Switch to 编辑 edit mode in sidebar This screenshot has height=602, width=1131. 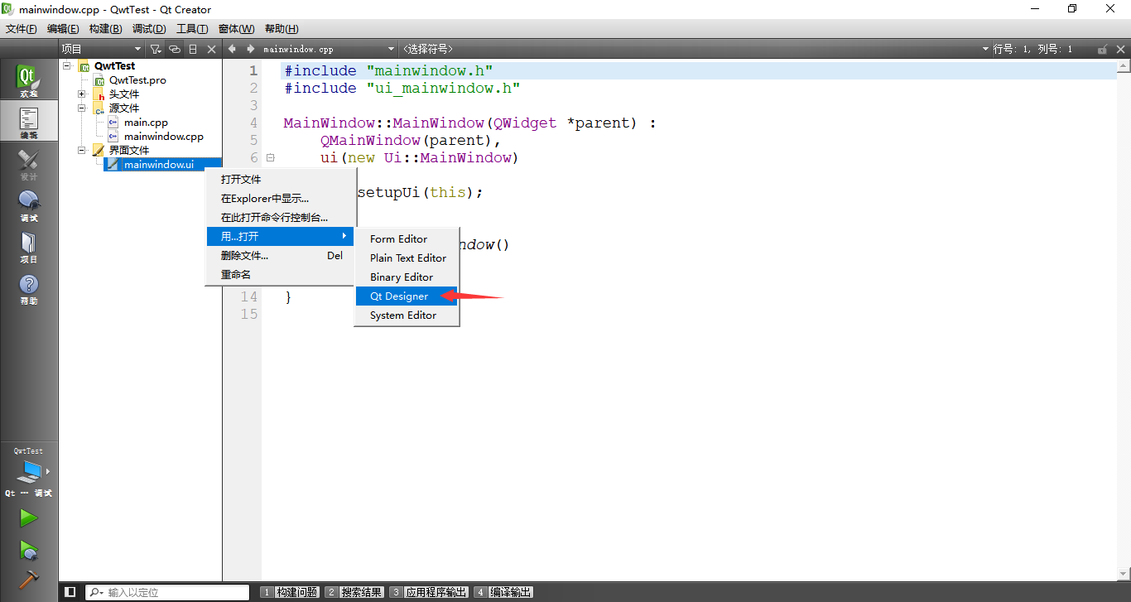click(x=28, y=123)
